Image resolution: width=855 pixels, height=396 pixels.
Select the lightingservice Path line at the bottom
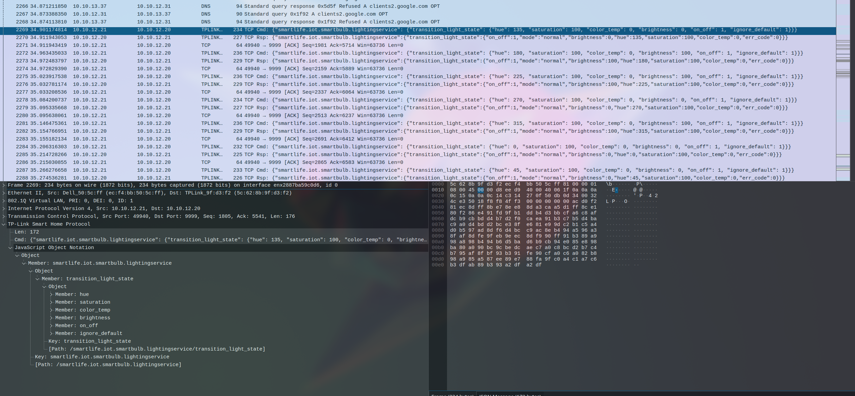tap(108, 365)
